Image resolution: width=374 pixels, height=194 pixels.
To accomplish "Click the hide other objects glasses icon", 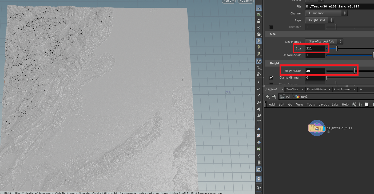I will point(258,68).
